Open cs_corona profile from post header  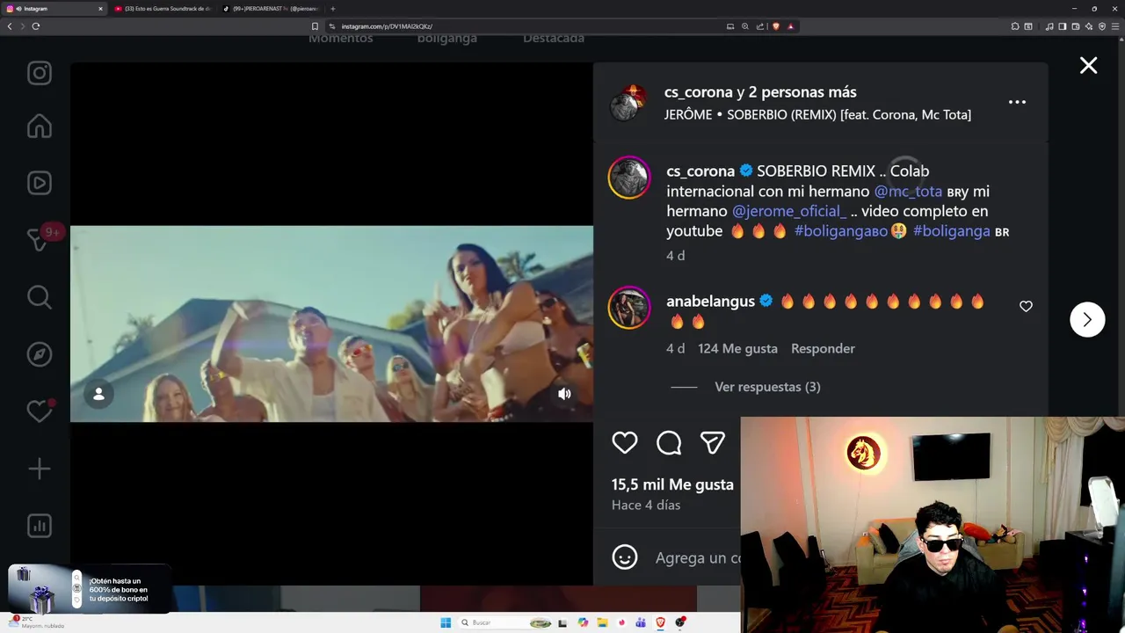[699, 91]
